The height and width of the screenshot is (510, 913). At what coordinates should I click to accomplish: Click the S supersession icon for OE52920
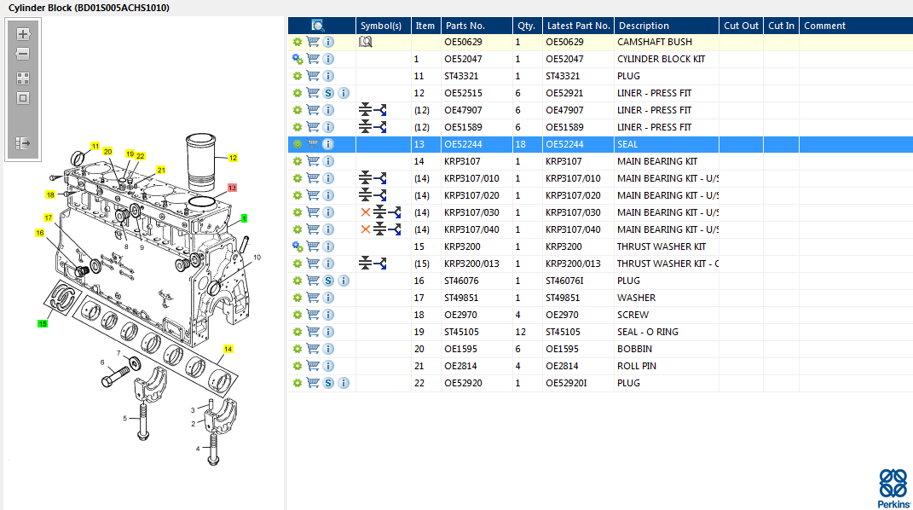tap(328, 383)
